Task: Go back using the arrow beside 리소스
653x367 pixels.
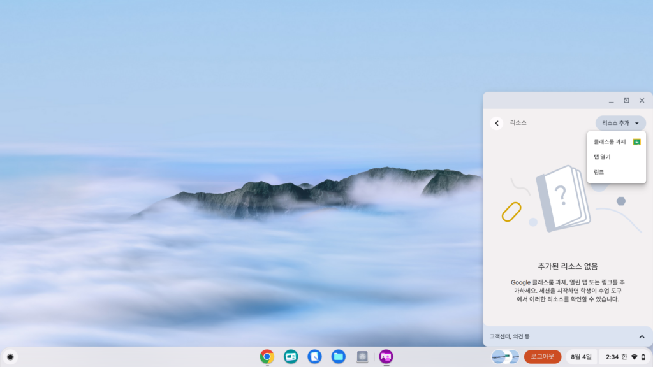Action: 496,123
